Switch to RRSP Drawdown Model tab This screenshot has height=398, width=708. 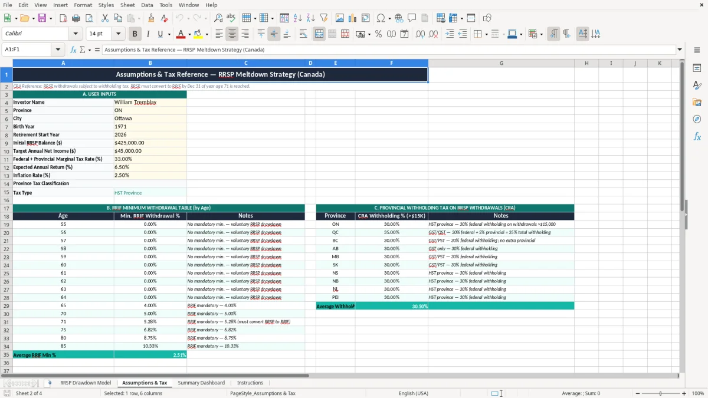pyautogui.click(x=86, y=383)
